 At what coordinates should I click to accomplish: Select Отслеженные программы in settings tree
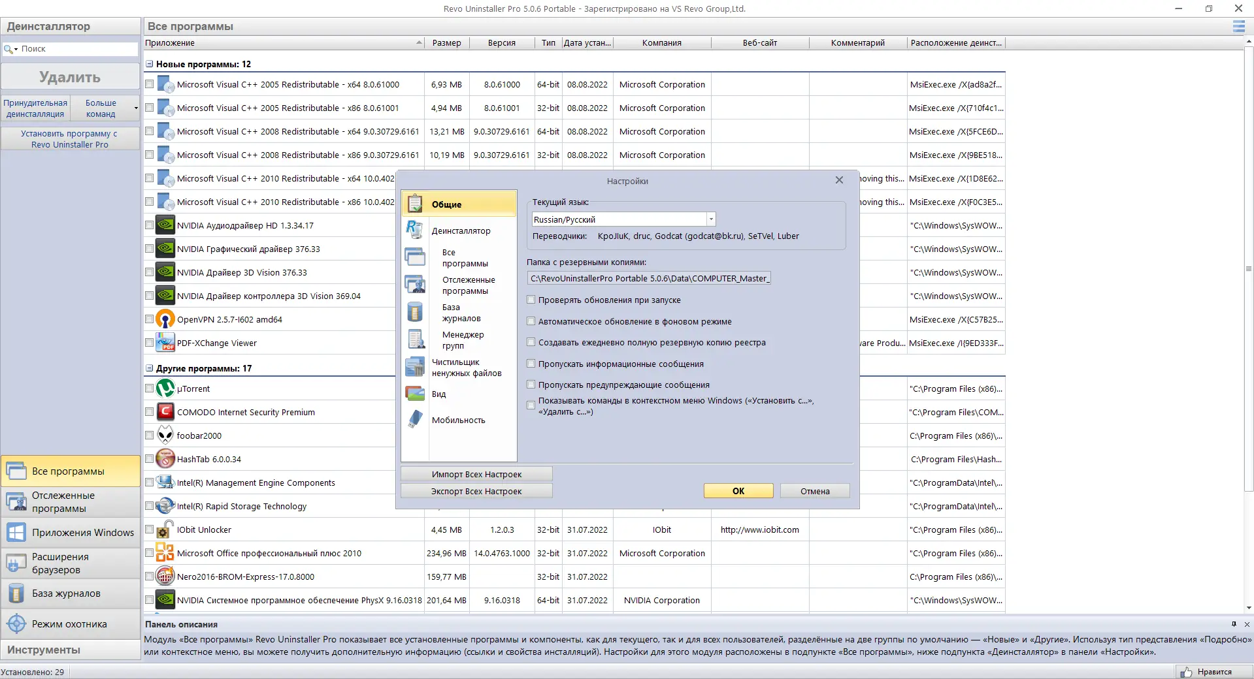pos(469,285)
